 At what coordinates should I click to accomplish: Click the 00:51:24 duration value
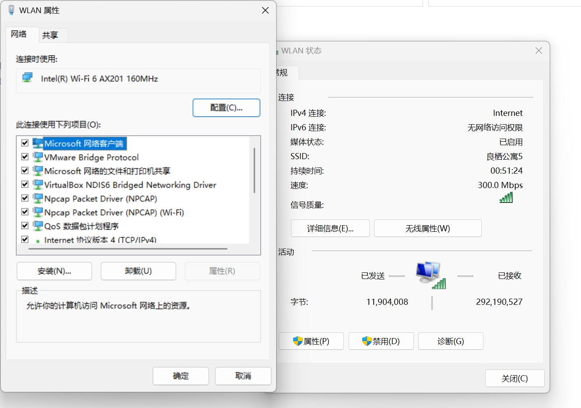[x=506, y=171]
